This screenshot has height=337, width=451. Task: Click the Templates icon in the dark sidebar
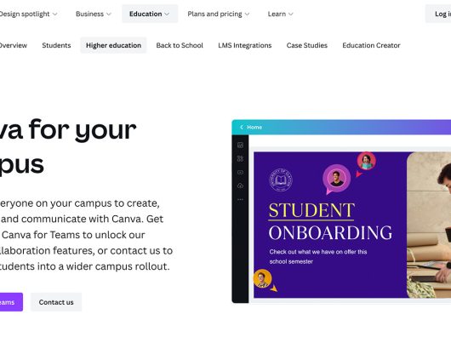point(240,146)
